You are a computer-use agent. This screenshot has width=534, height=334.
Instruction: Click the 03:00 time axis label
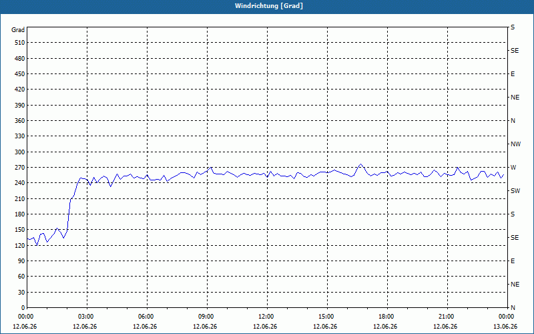(87, 317)
